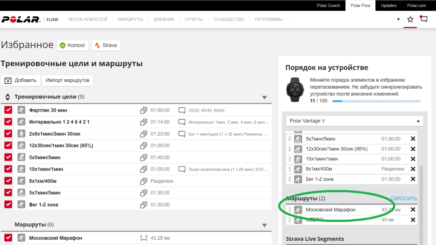Click Strava Live Segments heading
Viewport: 436px width, 245px height.
[x=315, y=239]
